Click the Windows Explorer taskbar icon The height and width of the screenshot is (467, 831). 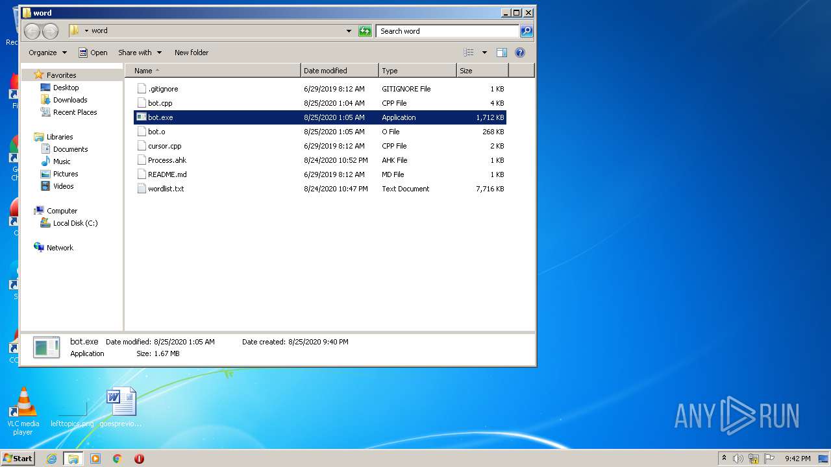pos(73,459)
